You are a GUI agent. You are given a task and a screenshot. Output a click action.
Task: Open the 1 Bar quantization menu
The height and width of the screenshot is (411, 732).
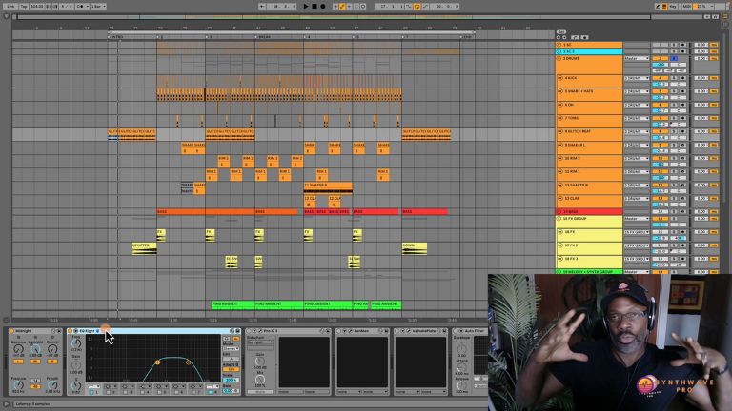click(97, 6)
